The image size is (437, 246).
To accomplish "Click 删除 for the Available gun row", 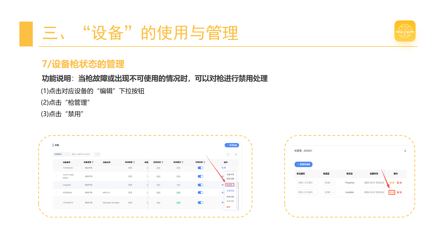I will click(x=399, y=192).
